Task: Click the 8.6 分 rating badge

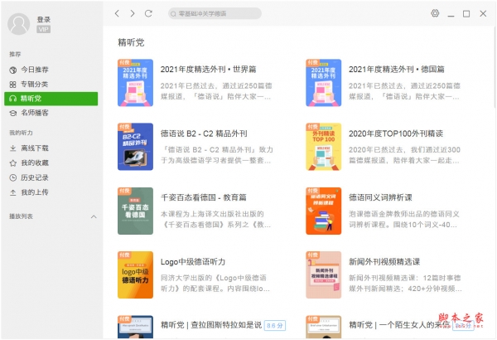Action: tap(275, 325)
